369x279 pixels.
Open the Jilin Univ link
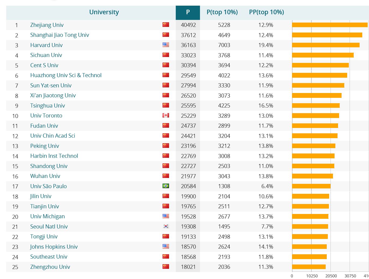(x=41, y=196)
